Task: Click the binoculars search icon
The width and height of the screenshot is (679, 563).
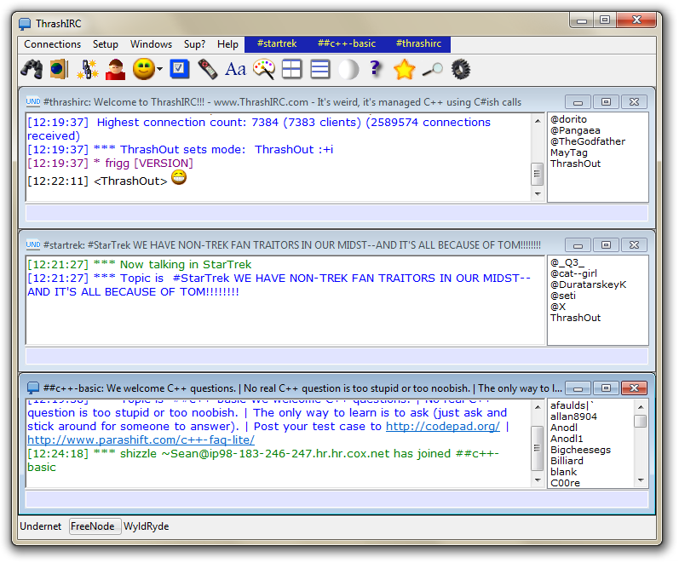Action: tap(32, 69)
